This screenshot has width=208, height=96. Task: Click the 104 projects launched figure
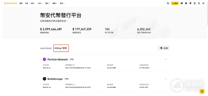coord(107,29)
